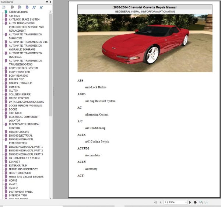The image size is (221, 207).
Task: Select FUSES AND CIRCUIT BRAKERS bookmark
Action: point(26,176)
